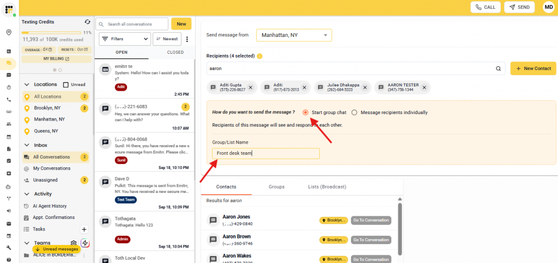The height and width of the screenshot is (263, 558).
Task: Open the Filters dropdown
Action: pos(125,39)
